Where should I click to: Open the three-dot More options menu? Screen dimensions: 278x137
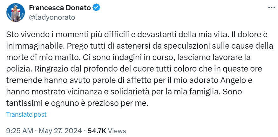271,8
